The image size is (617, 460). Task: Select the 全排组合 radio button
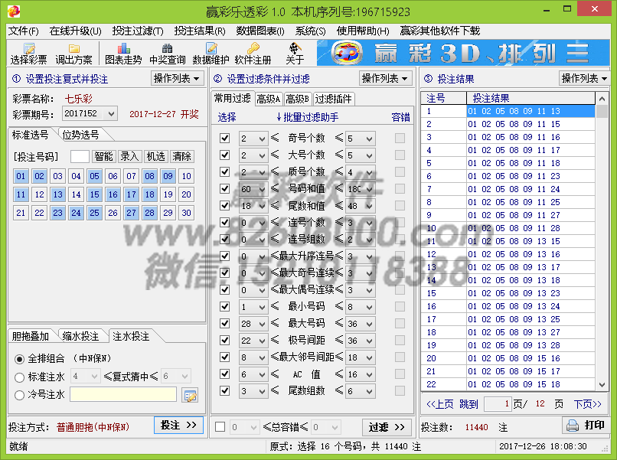[x=19, y=359]
